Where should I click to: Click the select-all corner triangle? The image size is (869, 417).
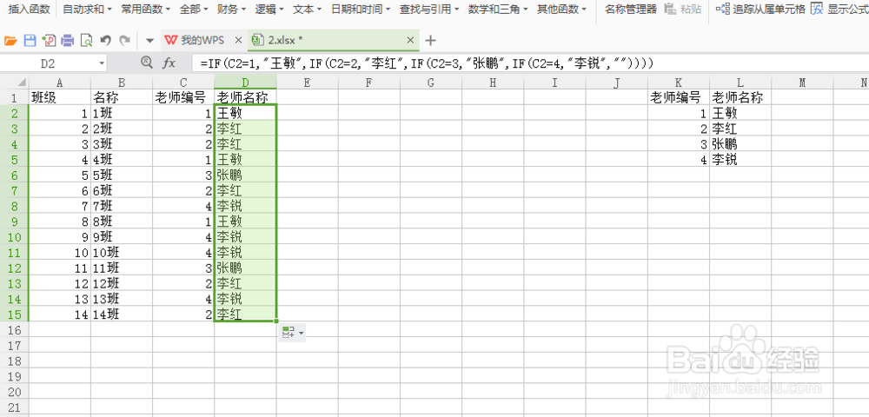click(x=21, y=83)
